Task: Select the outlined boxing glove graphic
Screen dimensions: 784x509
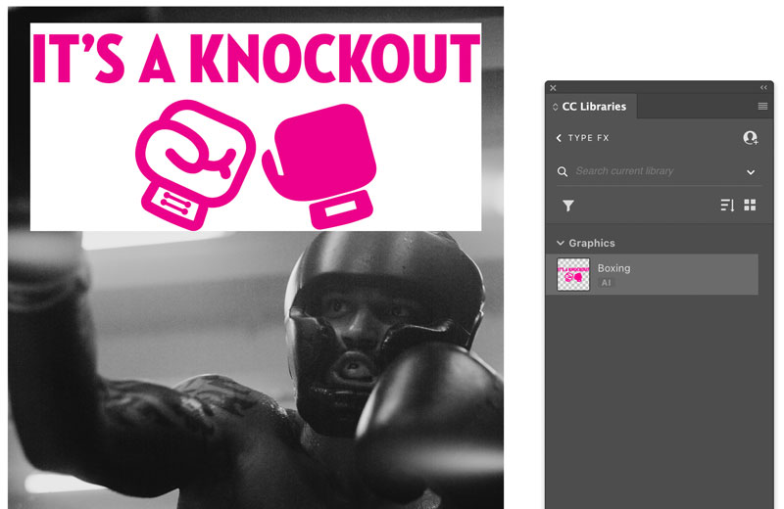Action: coord(195,164)
